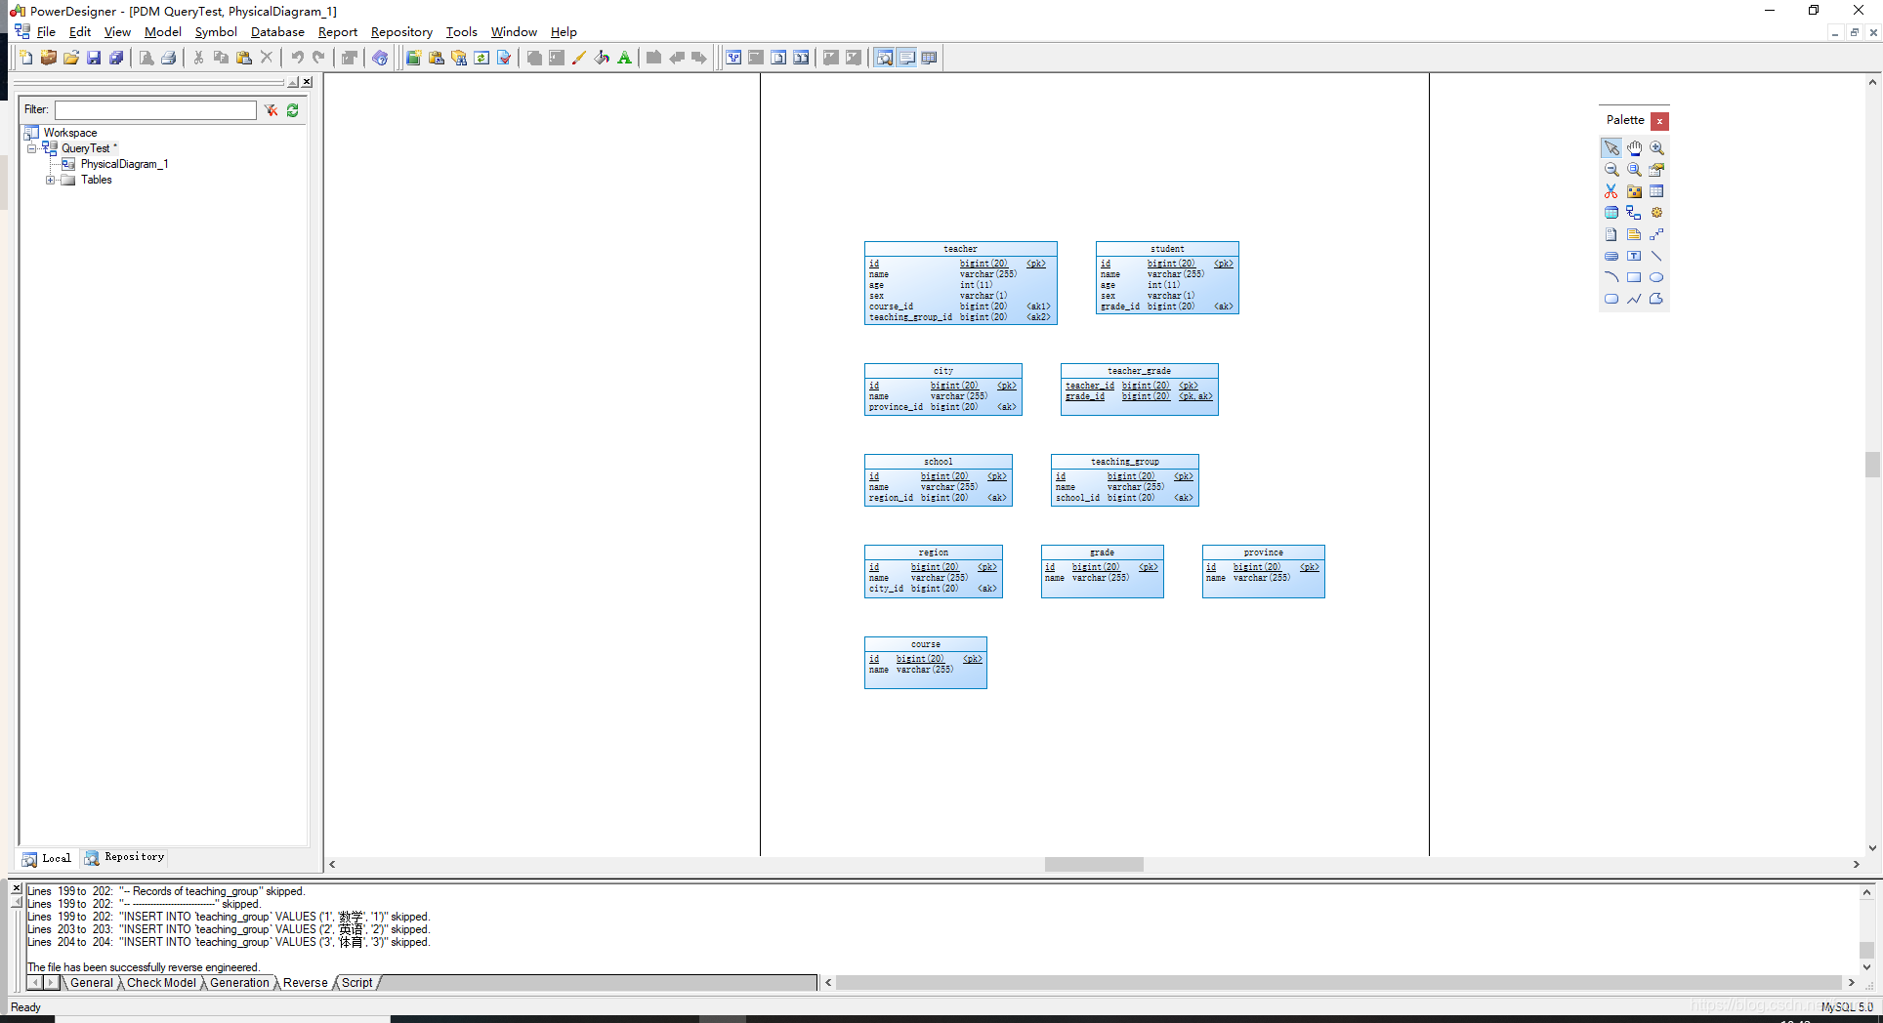Close the browser panel with X button
The image size is (1883, 1023).
tap(307, 82)
